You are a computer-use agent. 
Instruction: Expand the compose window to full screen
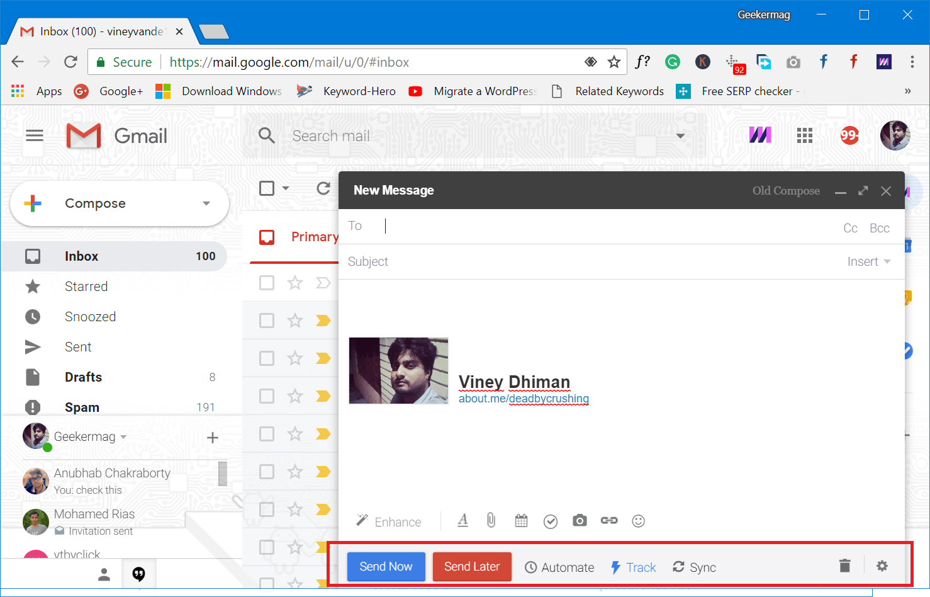tap(863, 190)
